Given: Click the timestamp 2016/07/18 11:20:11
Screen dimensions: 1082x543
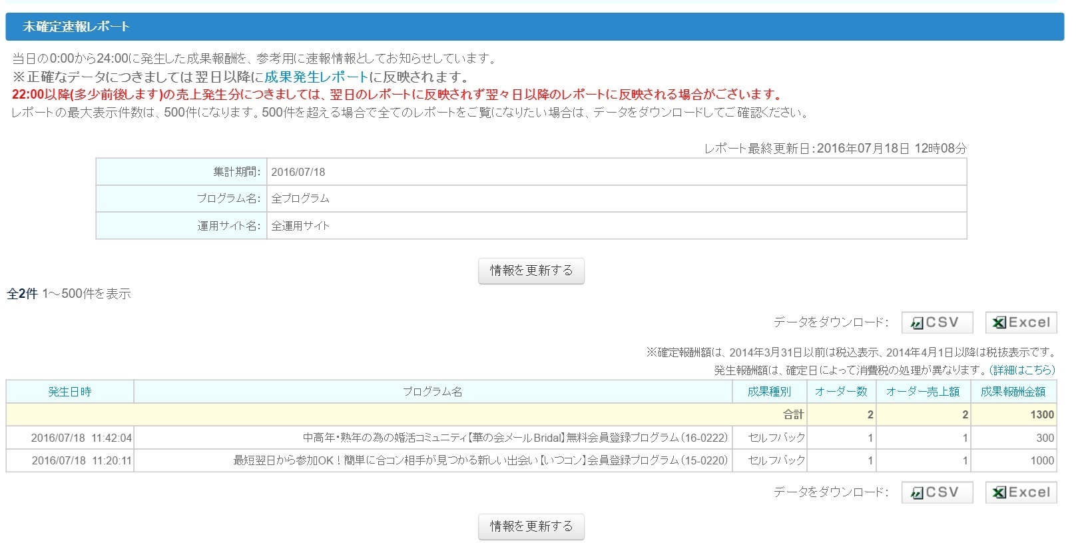Looking at the screenshot, I should tap(81, 460).
